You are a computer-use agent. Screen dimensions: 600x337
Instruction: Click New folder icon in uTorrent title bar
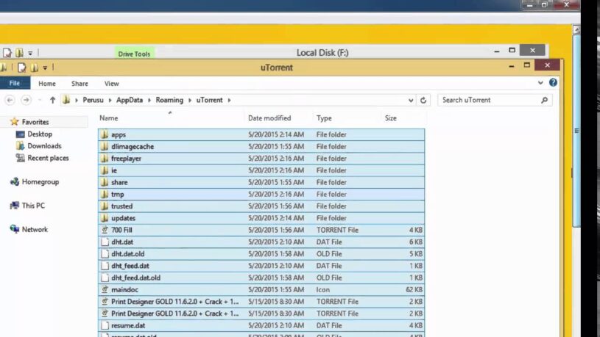(34, 68)
